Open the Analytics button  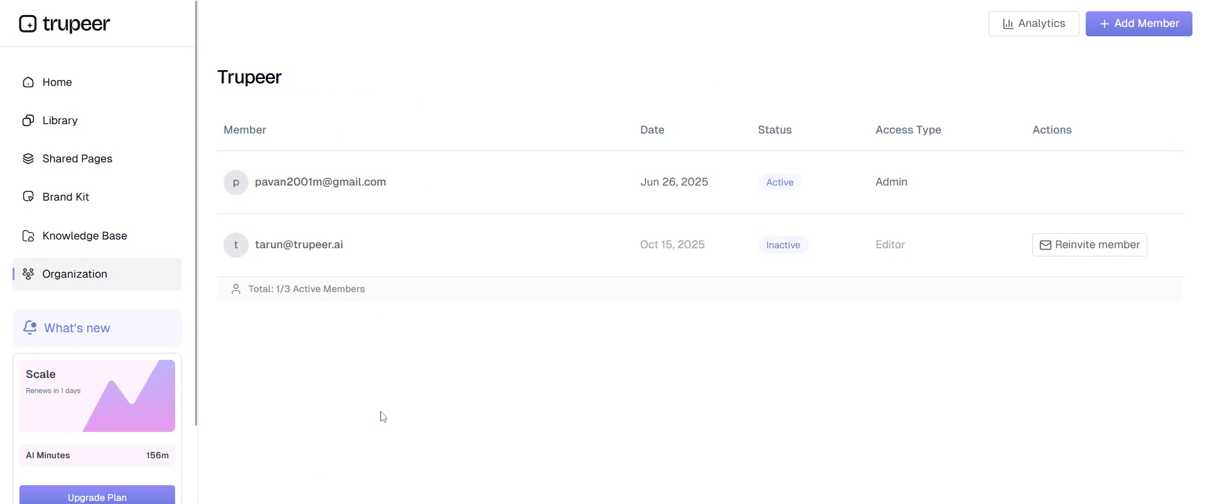coord(1034,24)
